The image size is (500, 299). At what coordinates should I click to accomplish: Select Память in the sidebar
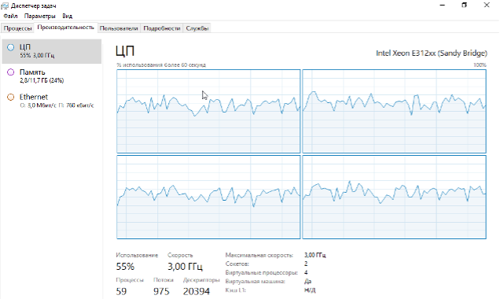click(52, 76)
